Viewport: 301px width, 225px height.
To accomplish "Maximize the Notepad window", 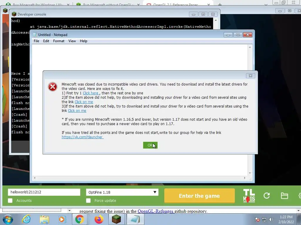I will click(238, 35).
